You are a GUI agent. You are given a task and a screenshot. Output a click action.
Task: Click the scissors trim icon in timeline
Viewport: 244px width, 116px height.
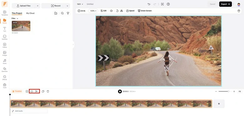[37, 91]
